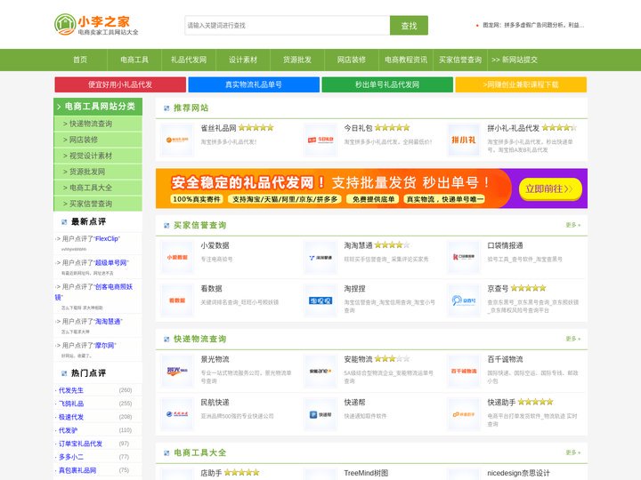The width and height of the screenshot is (641, 480).
Task: Click the red 便宜好用小礼品代发 button
Action: coord(120,84)
